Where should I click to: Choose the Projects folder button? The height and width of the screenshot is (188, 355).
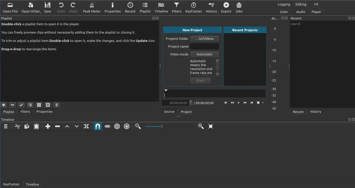tap(205, 39)
